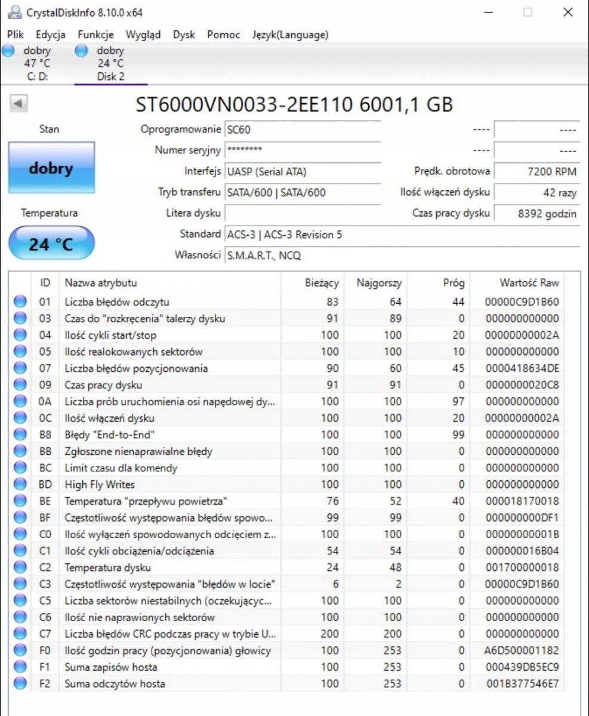Click the Tryb transferu SATA/600 field
This screenshot has height=716, width=589.
(x=303, y=193)
